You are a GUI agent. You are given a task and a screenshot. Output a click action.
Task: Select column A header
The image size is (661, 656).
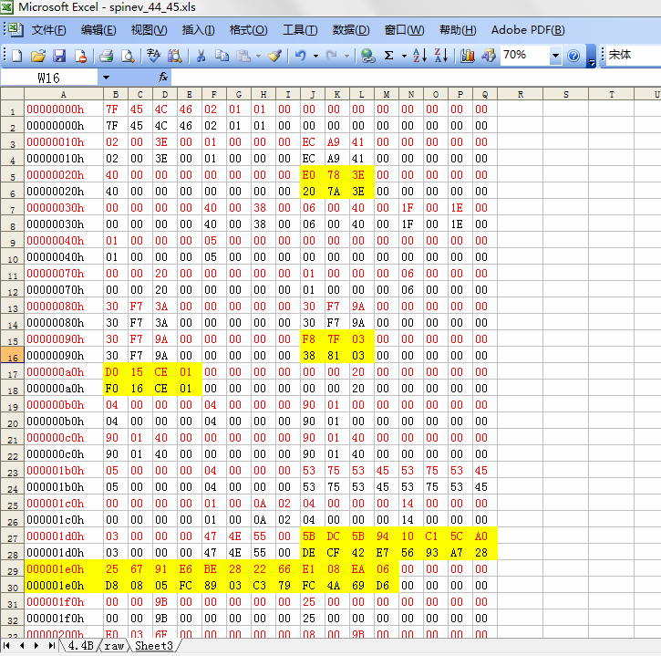click(64, 94)
